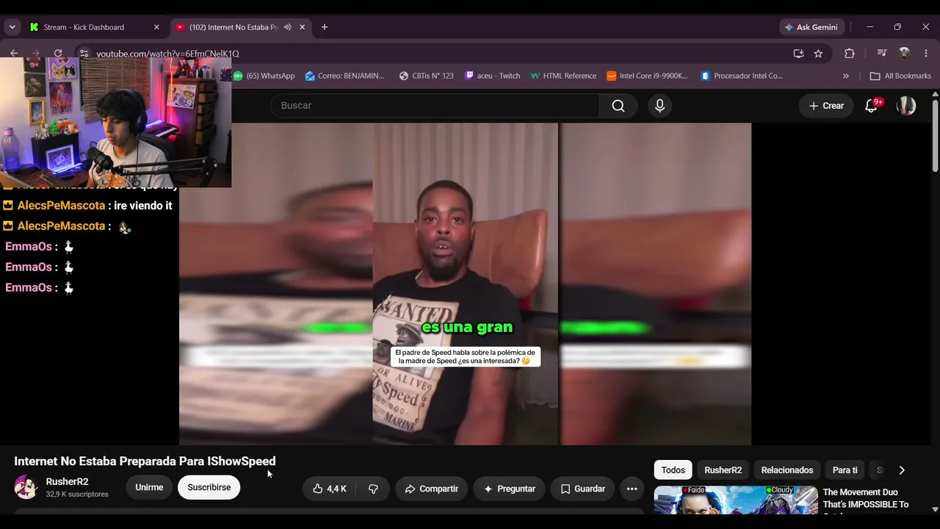Viewport: 940px width, 529px height.
Task: Select the Todos filter chip
Action: point(673,470)
